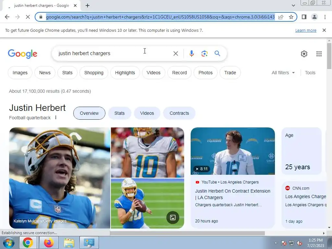Screen dimensions: 332x249
Task: Open Justin Herbert On Contract Extension link
Action: coord(232,194)
